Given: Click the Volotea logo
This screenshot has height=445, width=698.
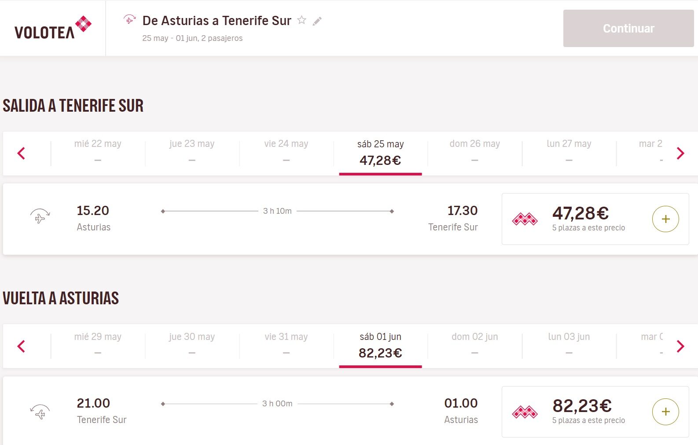Looking at the screenshot, I should click(53, 28).
